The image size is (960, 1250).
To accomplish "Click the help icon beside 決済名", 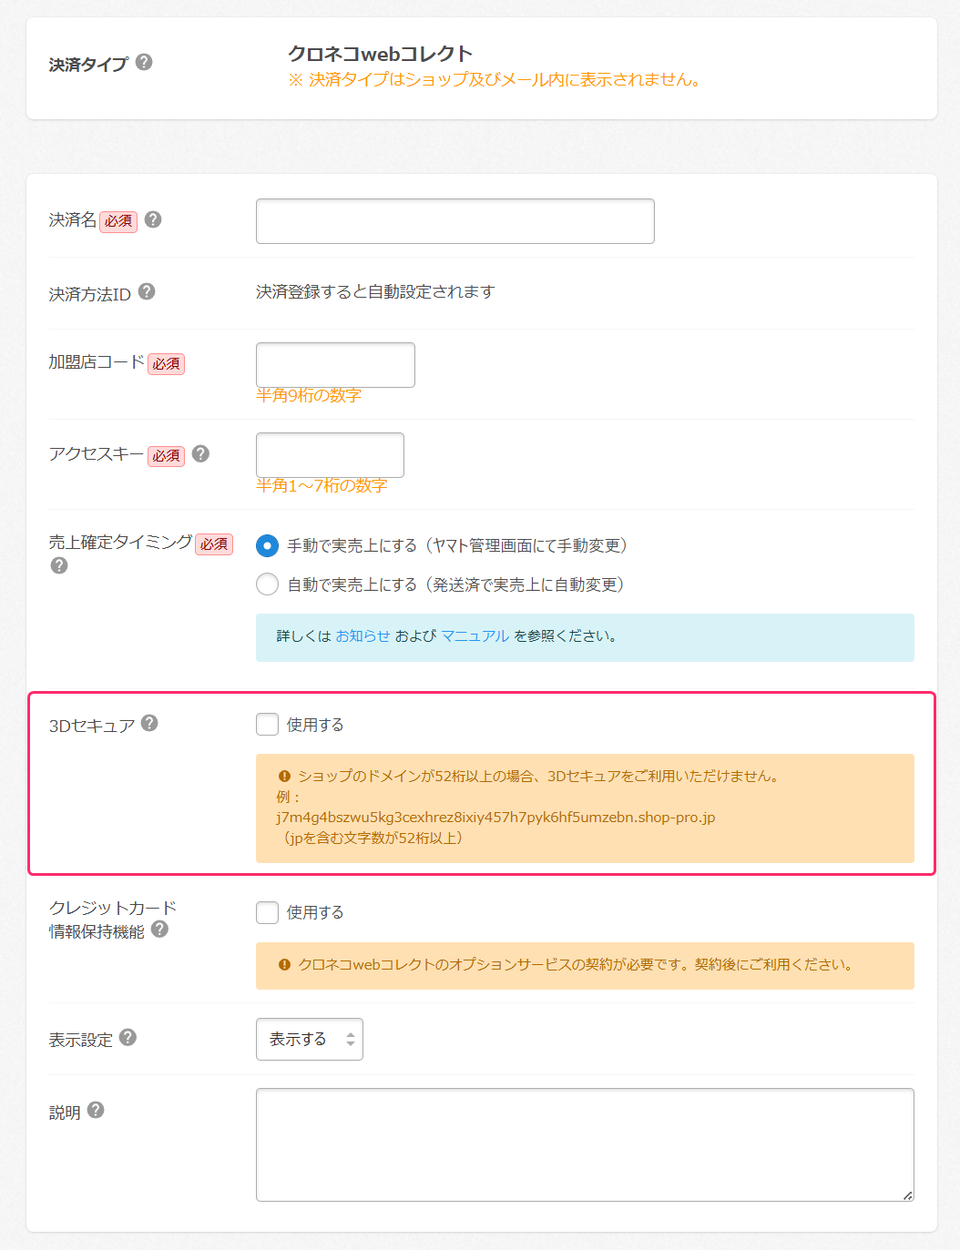I will (x=153, y=218).
